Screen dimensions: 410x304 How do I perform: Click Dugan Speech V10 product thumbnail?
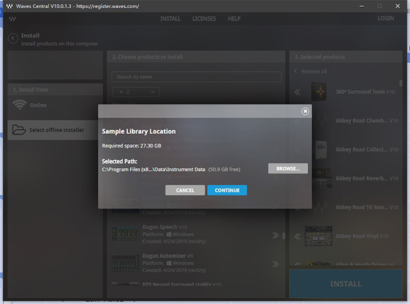[x=126, y=234]
